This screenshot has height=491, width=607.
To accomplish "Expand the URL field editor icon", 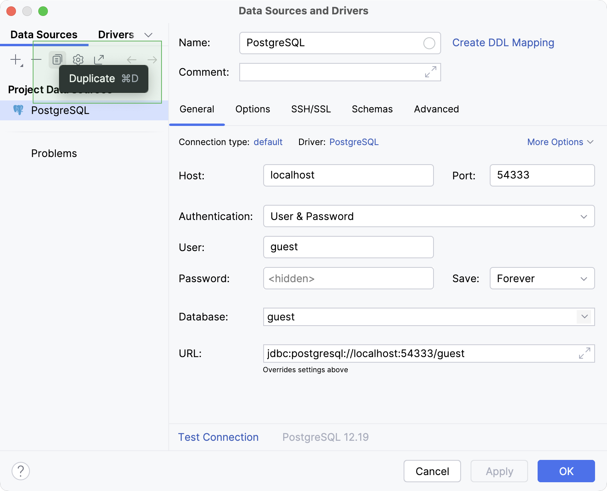I will pos(585,353).
